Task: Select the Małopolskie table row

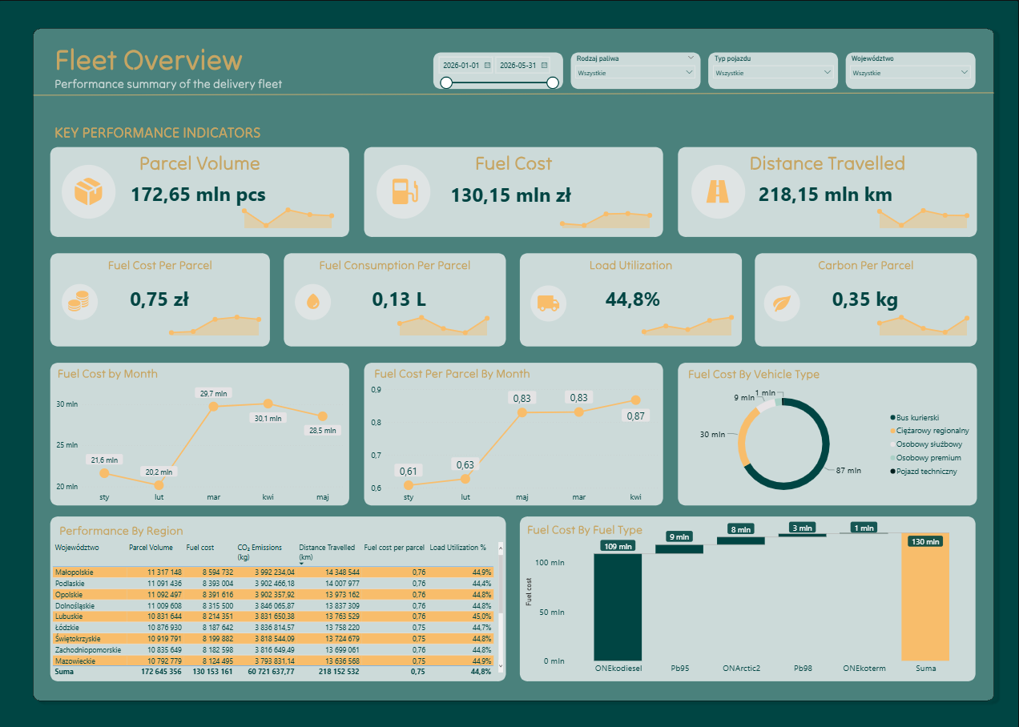Action: click(273, 572)
